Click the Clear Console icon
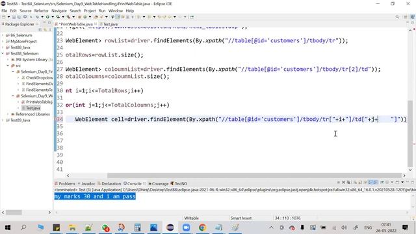Screen dimensions: 416x234 (355, 183)
